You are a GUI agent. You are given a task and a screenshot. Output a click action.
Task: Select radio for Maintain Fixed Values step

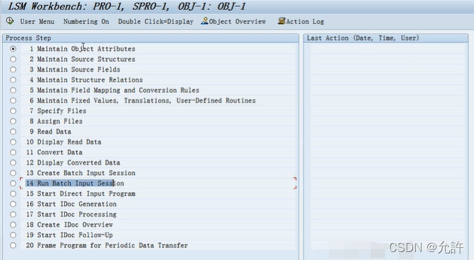pos(13,101)
